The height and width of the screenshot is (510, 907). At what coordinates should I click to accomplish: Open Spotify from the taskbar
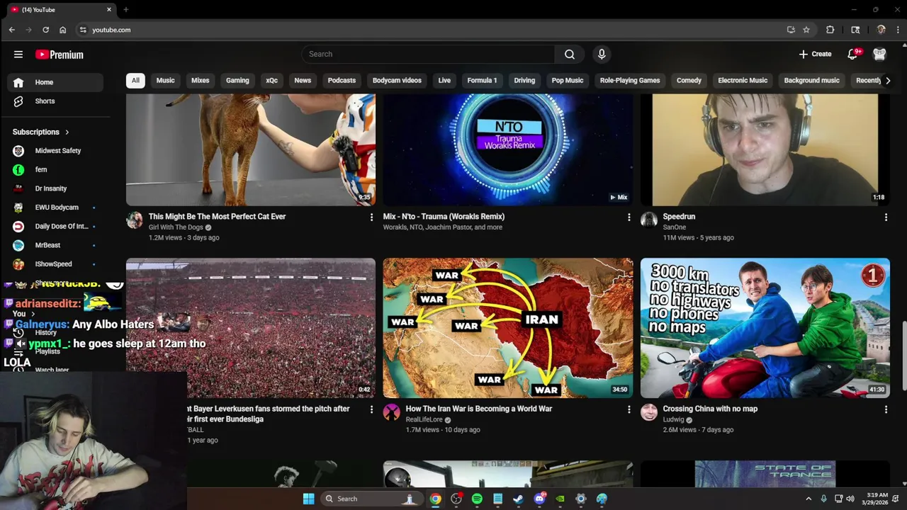click(477, 499)
